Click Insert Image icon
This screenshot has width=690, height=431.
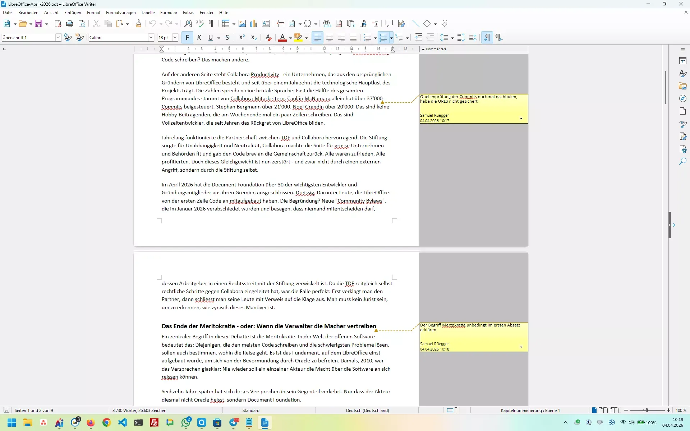tap(242, 24)
